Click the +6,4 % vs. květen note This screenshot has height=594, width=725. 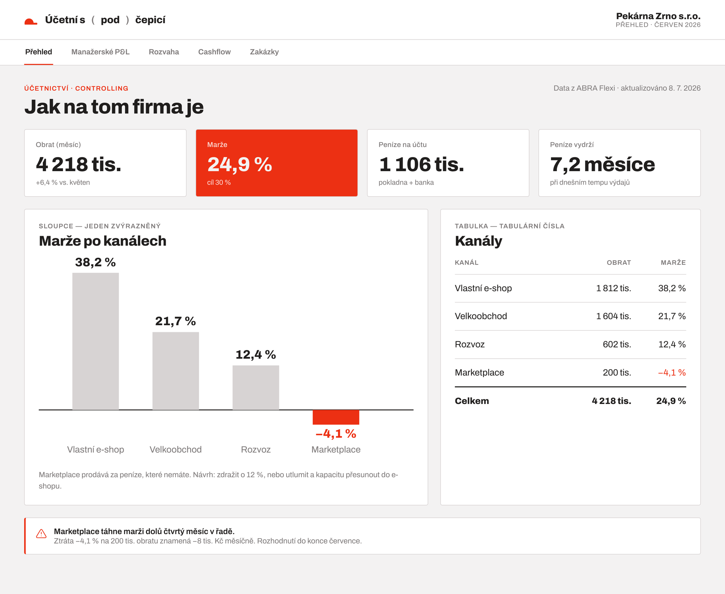63,182
